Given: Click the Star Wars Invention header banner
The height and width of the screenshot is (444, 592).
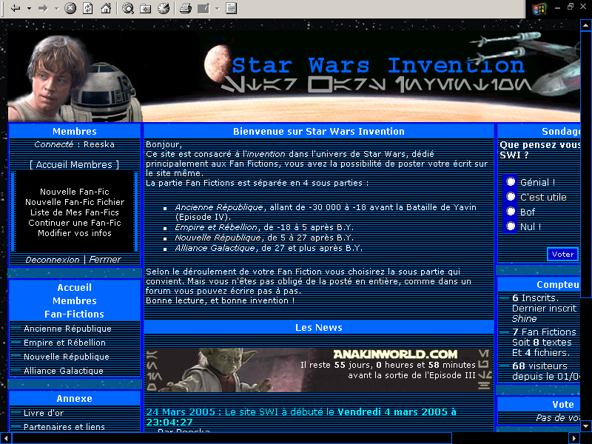Looking at the screenshot, I should [x=294, y=77].
